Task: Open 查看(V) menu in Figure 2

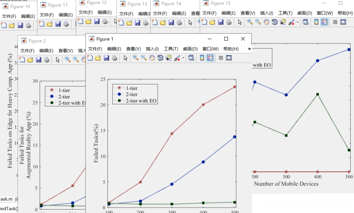Action: 66,51
